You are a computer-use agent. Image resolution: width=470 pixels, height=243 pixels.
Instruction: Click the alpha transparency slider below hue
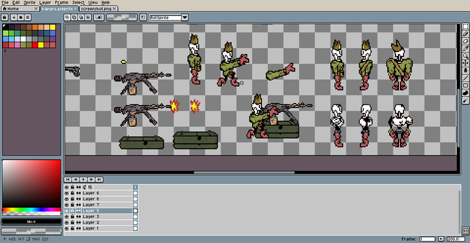pyautogui.click(x=31, y=213)
